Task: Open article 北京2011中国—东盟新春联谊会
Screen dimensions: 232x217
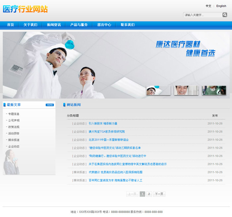Action: (109, 140)
